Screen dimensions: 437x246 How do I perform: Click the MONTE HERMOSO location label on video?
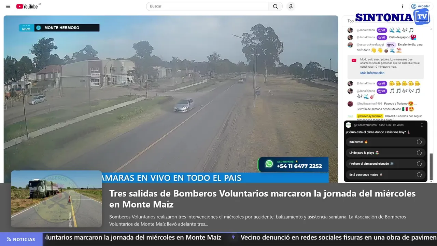click(62, 28)
